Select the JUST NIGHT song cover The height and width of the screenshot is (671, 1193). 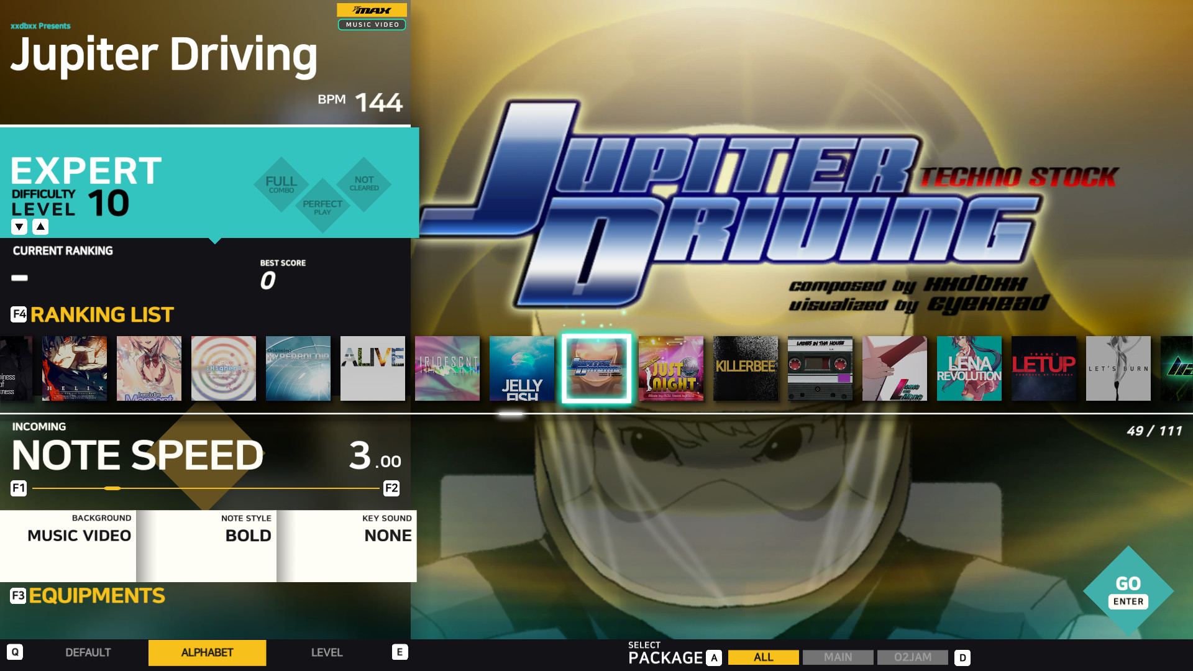point(670,368)
